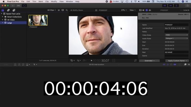The image size is (191, 107).
Task: Open the Crop/Transform tool dropdown
Action: (x=73, y=60)
